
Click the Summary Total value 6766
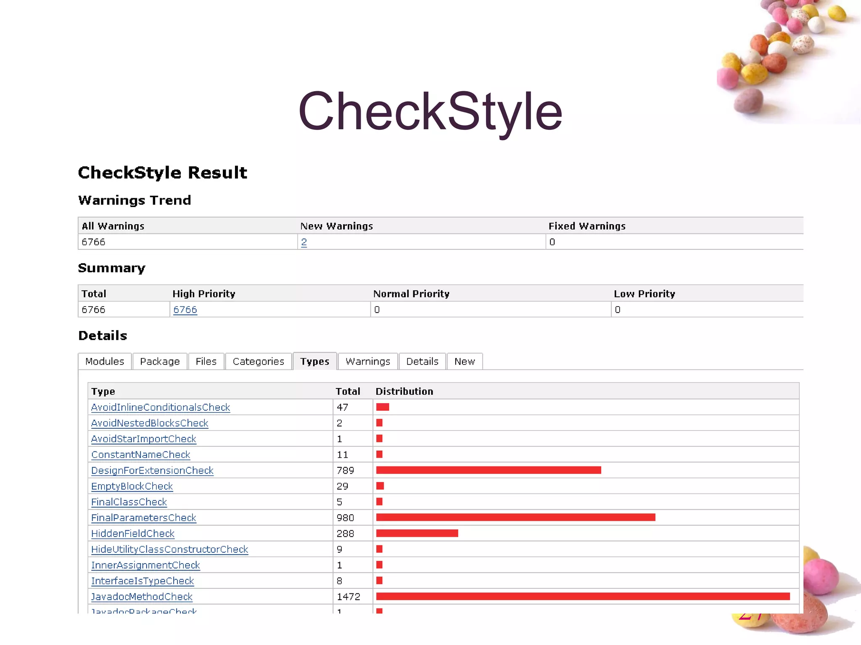[93, 309]
